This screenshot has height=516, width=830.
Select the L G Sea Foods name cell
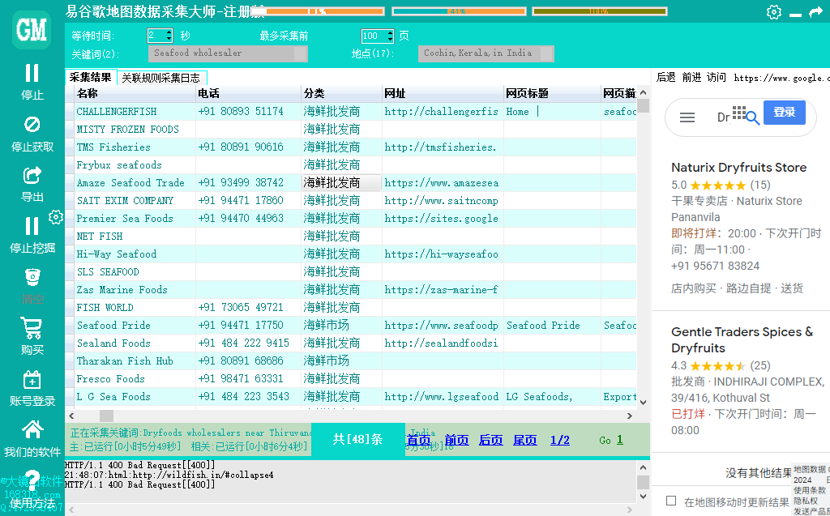[x=135, y=397]
